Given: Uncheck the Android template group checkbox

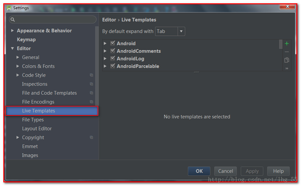Looking at the screenshot, I should [113, 43].
